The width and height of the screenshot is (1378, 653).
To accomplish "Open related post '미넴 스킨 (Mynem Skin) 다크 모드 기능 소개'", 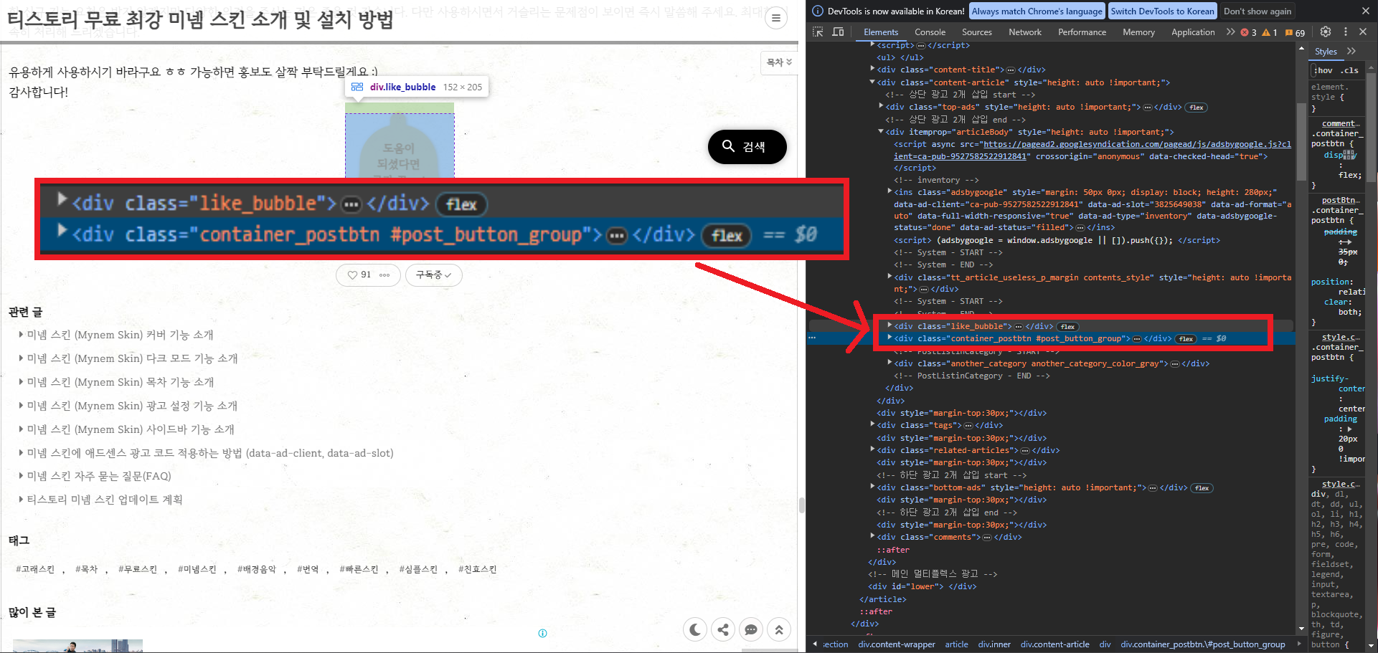I will [x=132, y=358].
